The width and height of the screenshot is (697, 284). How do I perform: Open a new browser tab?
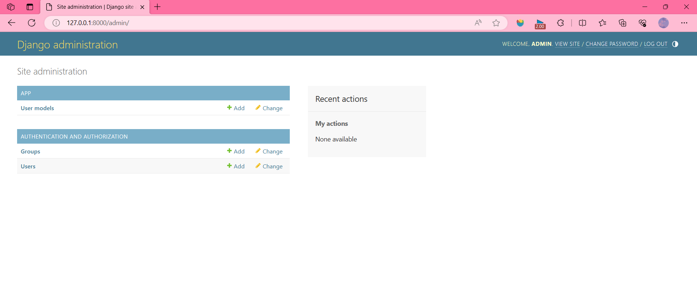tap(157, 7)
